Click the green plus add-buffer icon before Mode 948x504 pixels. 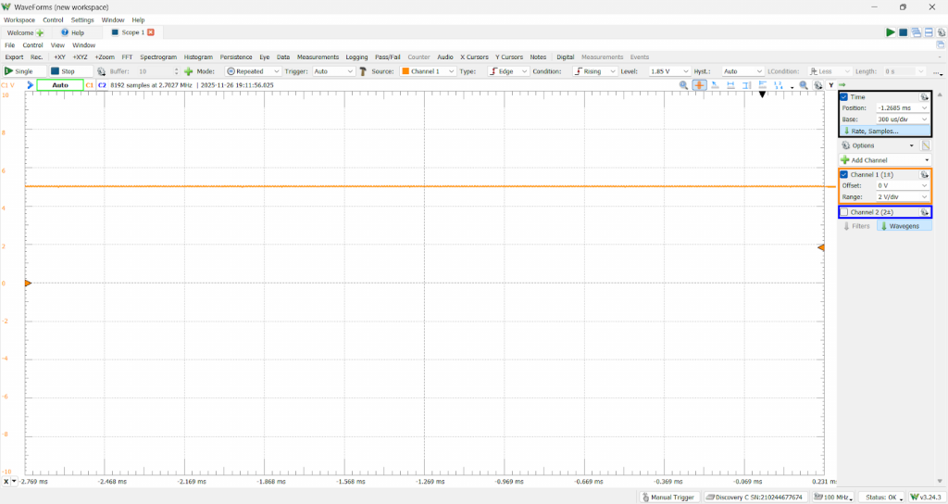pos(188,71)
